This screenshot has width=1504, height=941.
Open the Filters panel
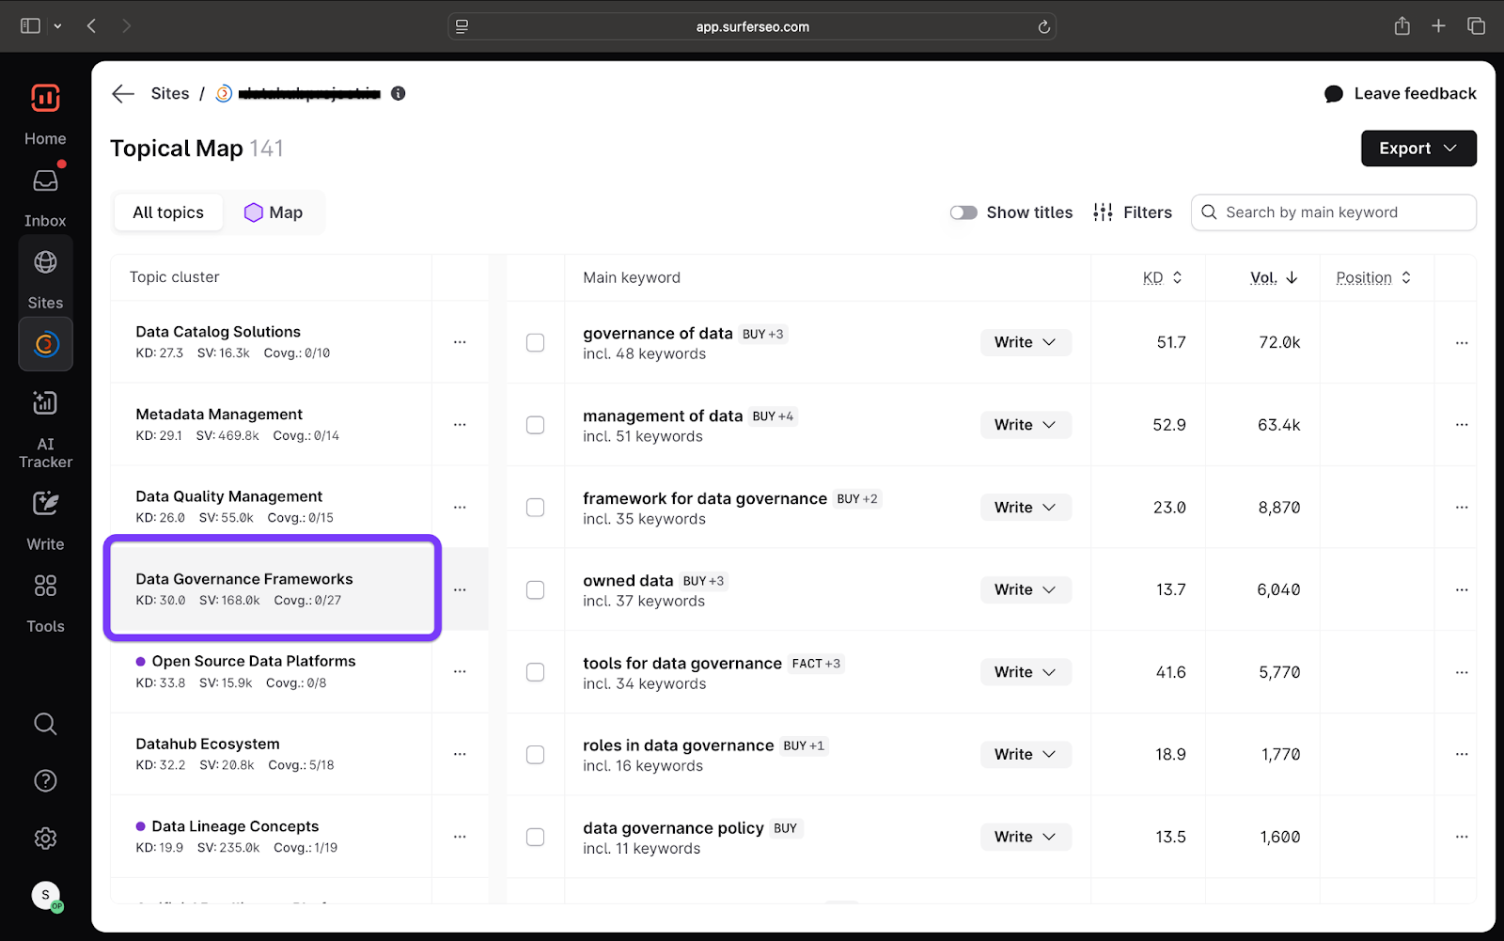coord(1133,212)
